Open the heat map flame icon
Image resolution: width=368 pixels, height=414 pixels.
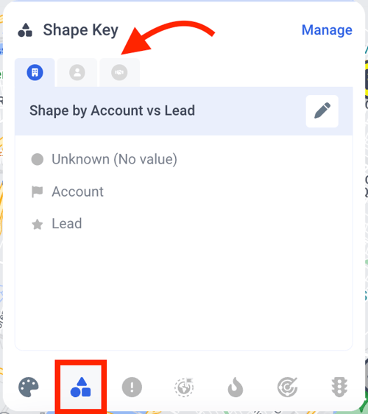click(x=236, y=387)
